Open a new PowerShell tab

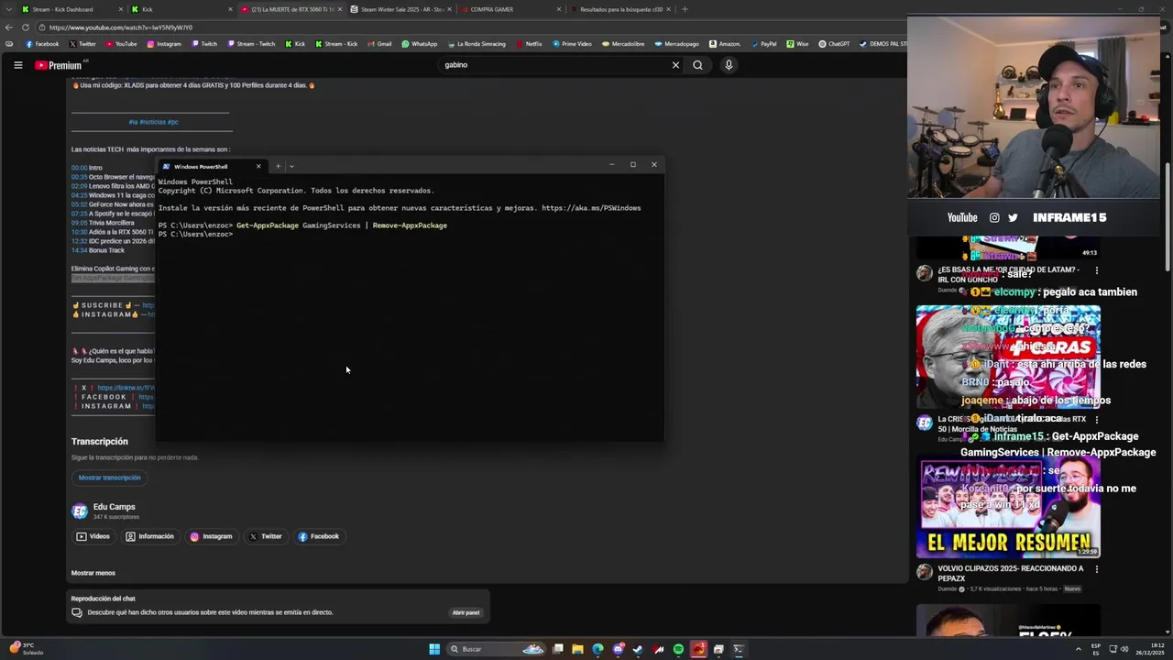click(278, 166)
